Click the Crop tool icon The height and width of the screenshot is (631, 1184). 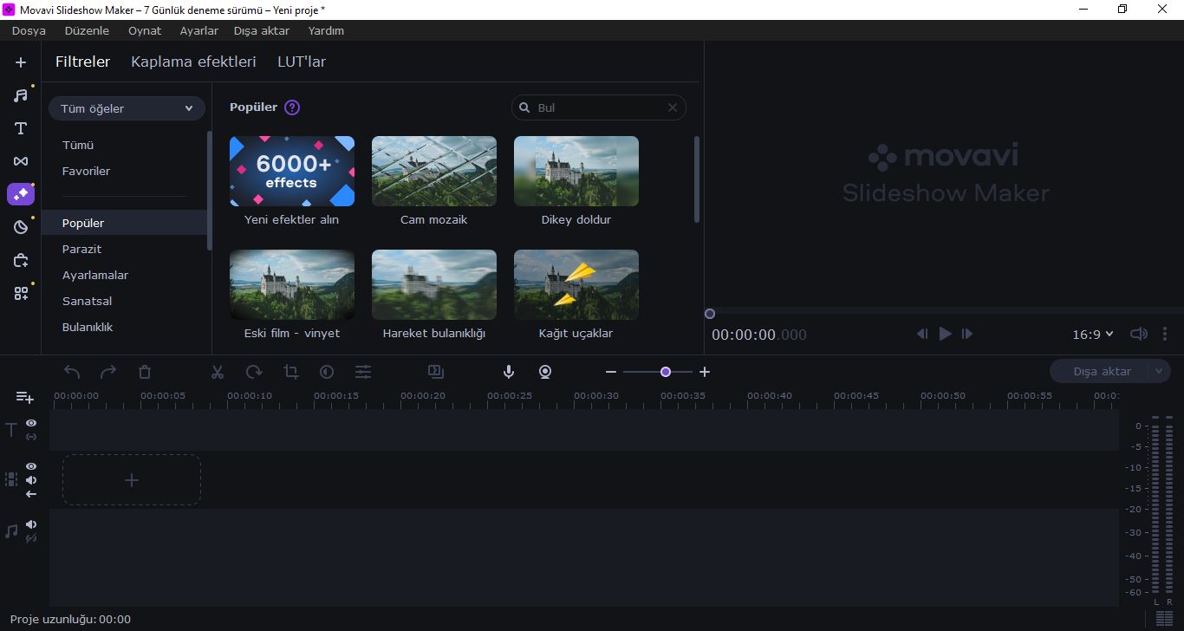point(290,372)
